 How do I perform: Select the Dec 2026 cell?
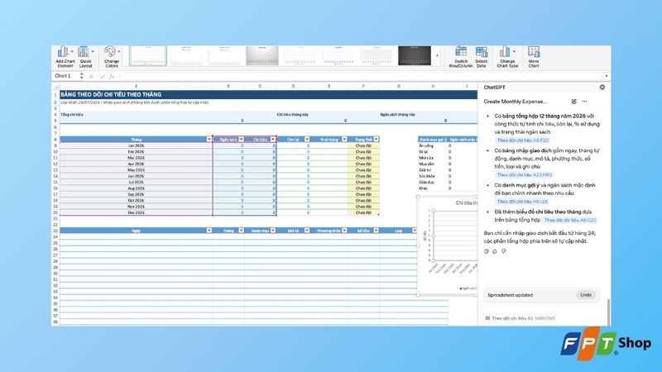[136, 212]
